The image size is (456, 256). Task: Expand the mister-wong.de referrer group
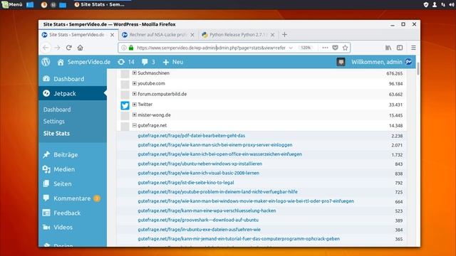pyautogui.click(x=135, y=114)
